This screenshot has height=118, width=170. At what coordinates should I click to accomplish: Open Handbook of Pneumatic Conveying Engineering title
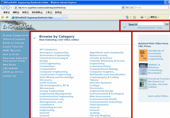click(156, 55)
